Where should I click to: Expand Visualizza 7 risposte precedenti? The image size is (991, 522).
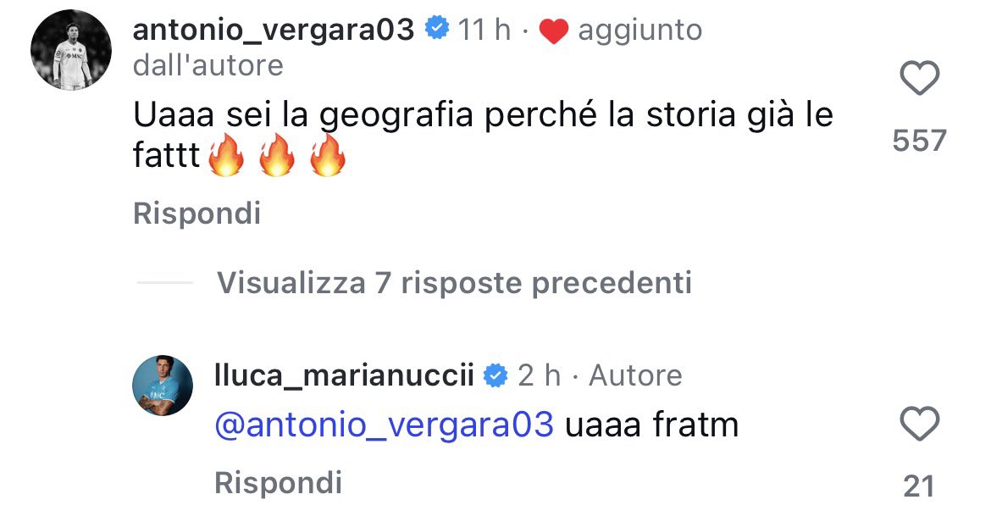point(454,282)
